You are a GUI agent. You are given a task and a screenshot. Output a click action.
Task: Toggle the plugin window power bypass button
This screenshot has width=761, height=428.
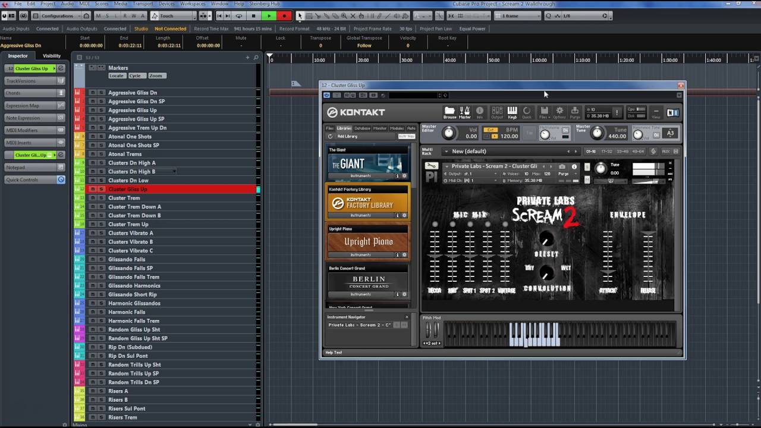(x=326, y=95)
